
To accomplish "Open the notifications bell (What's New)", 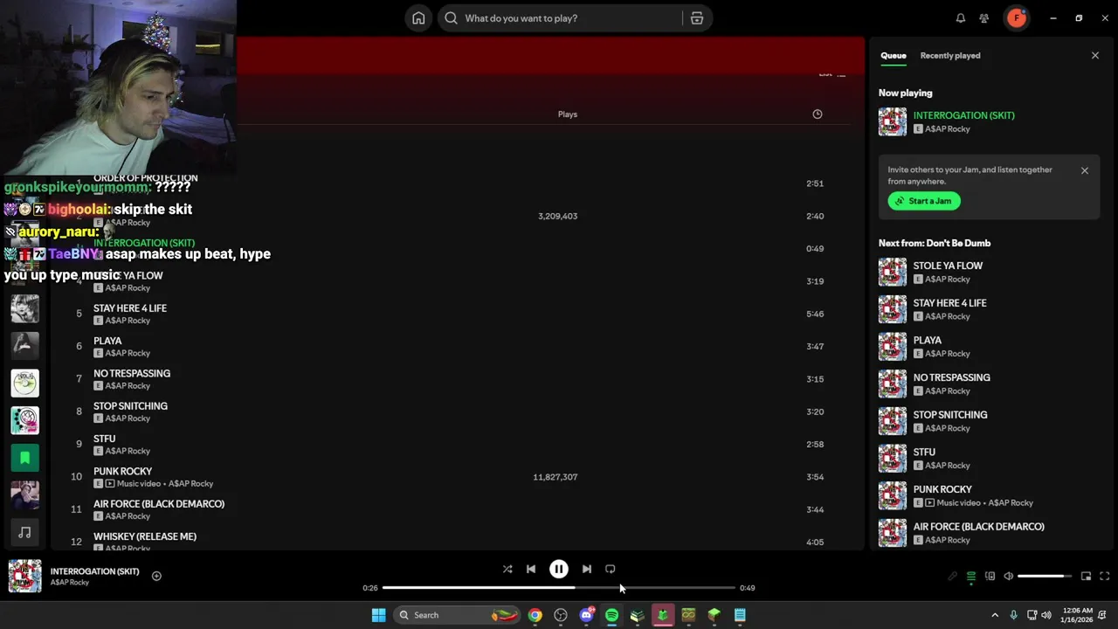I will [961, 18].
